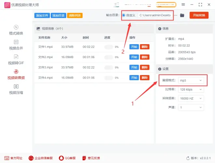Open the 比特率 128 kbps dropdown
The width and height of the screenshot is (215, 163).
tap(191, 89)
